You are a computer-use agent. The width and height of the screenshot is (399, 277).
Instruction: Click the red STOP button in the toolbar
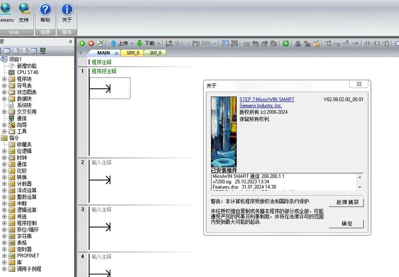point(91,43)
